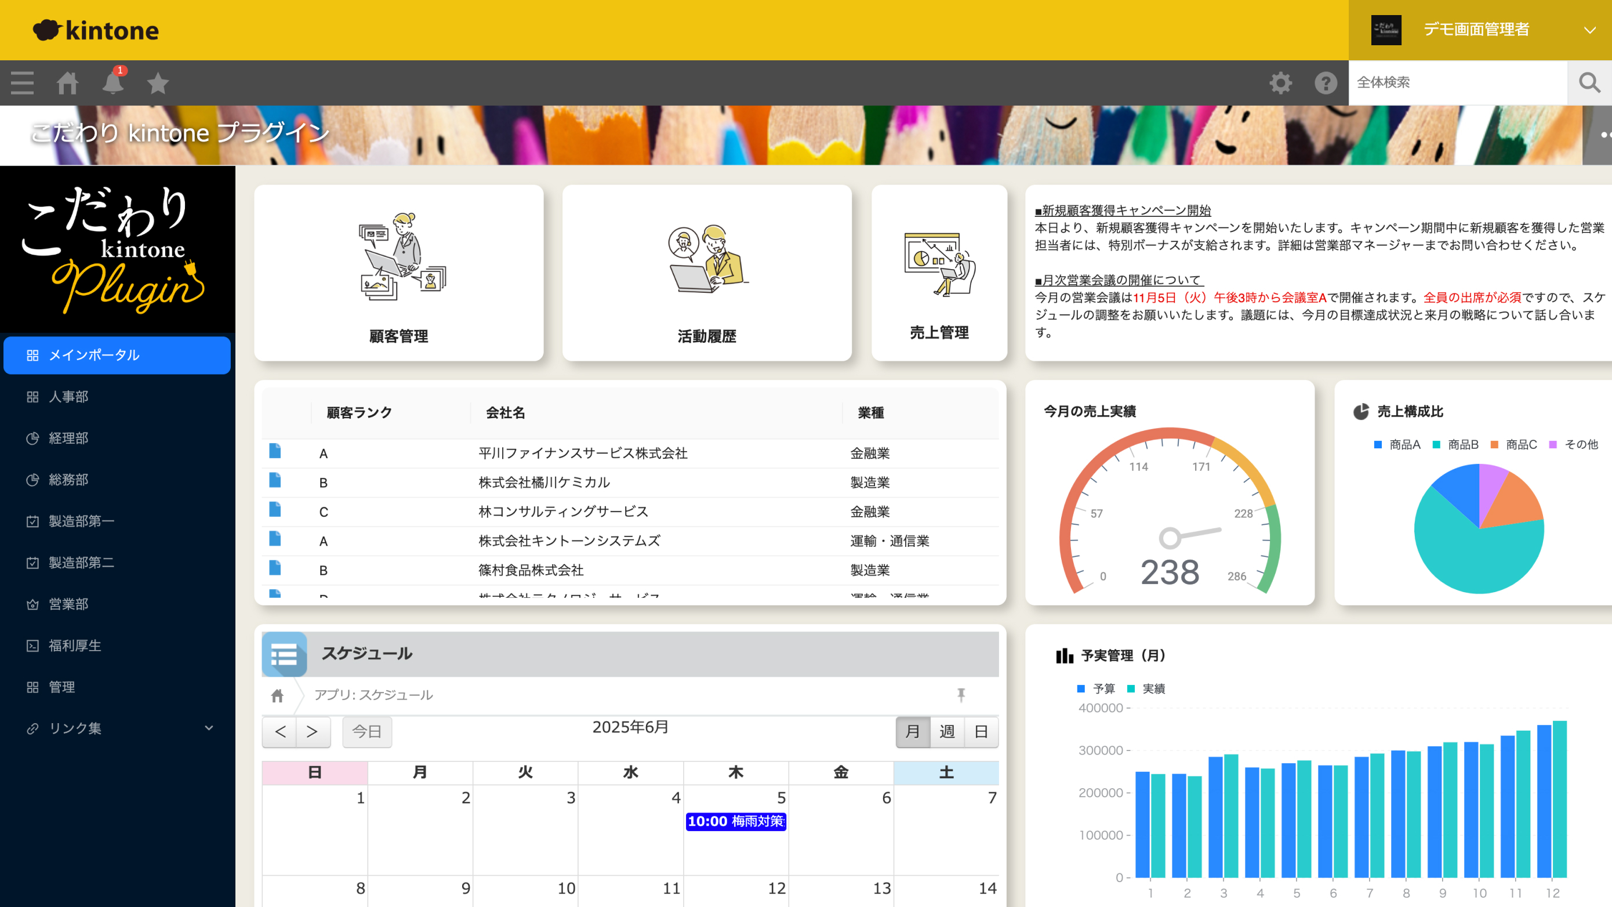Open record icon for 平川ファイナンスサービス株式会社

click(x=275, y=451)
